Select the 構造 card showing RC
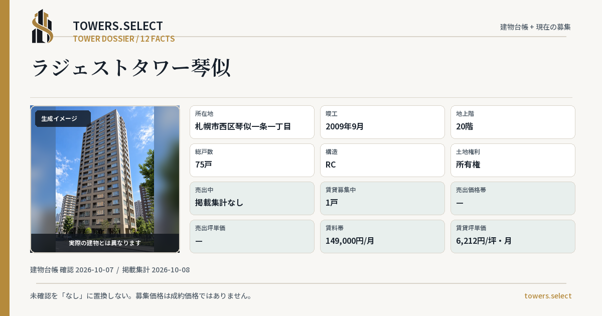Image resolution: width=602 pixels, height=316 pixels. 382,160
